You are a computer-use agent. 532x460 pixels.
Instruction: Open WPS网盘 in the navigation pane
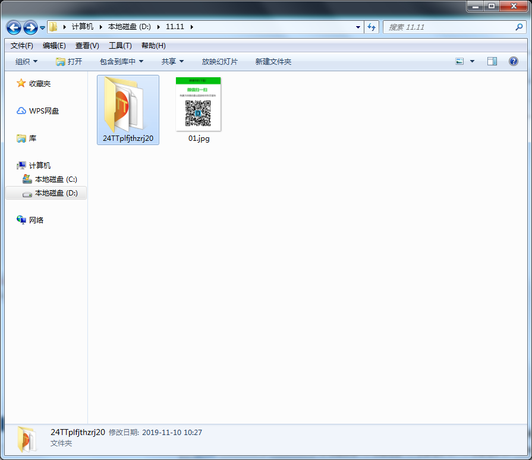44,111
